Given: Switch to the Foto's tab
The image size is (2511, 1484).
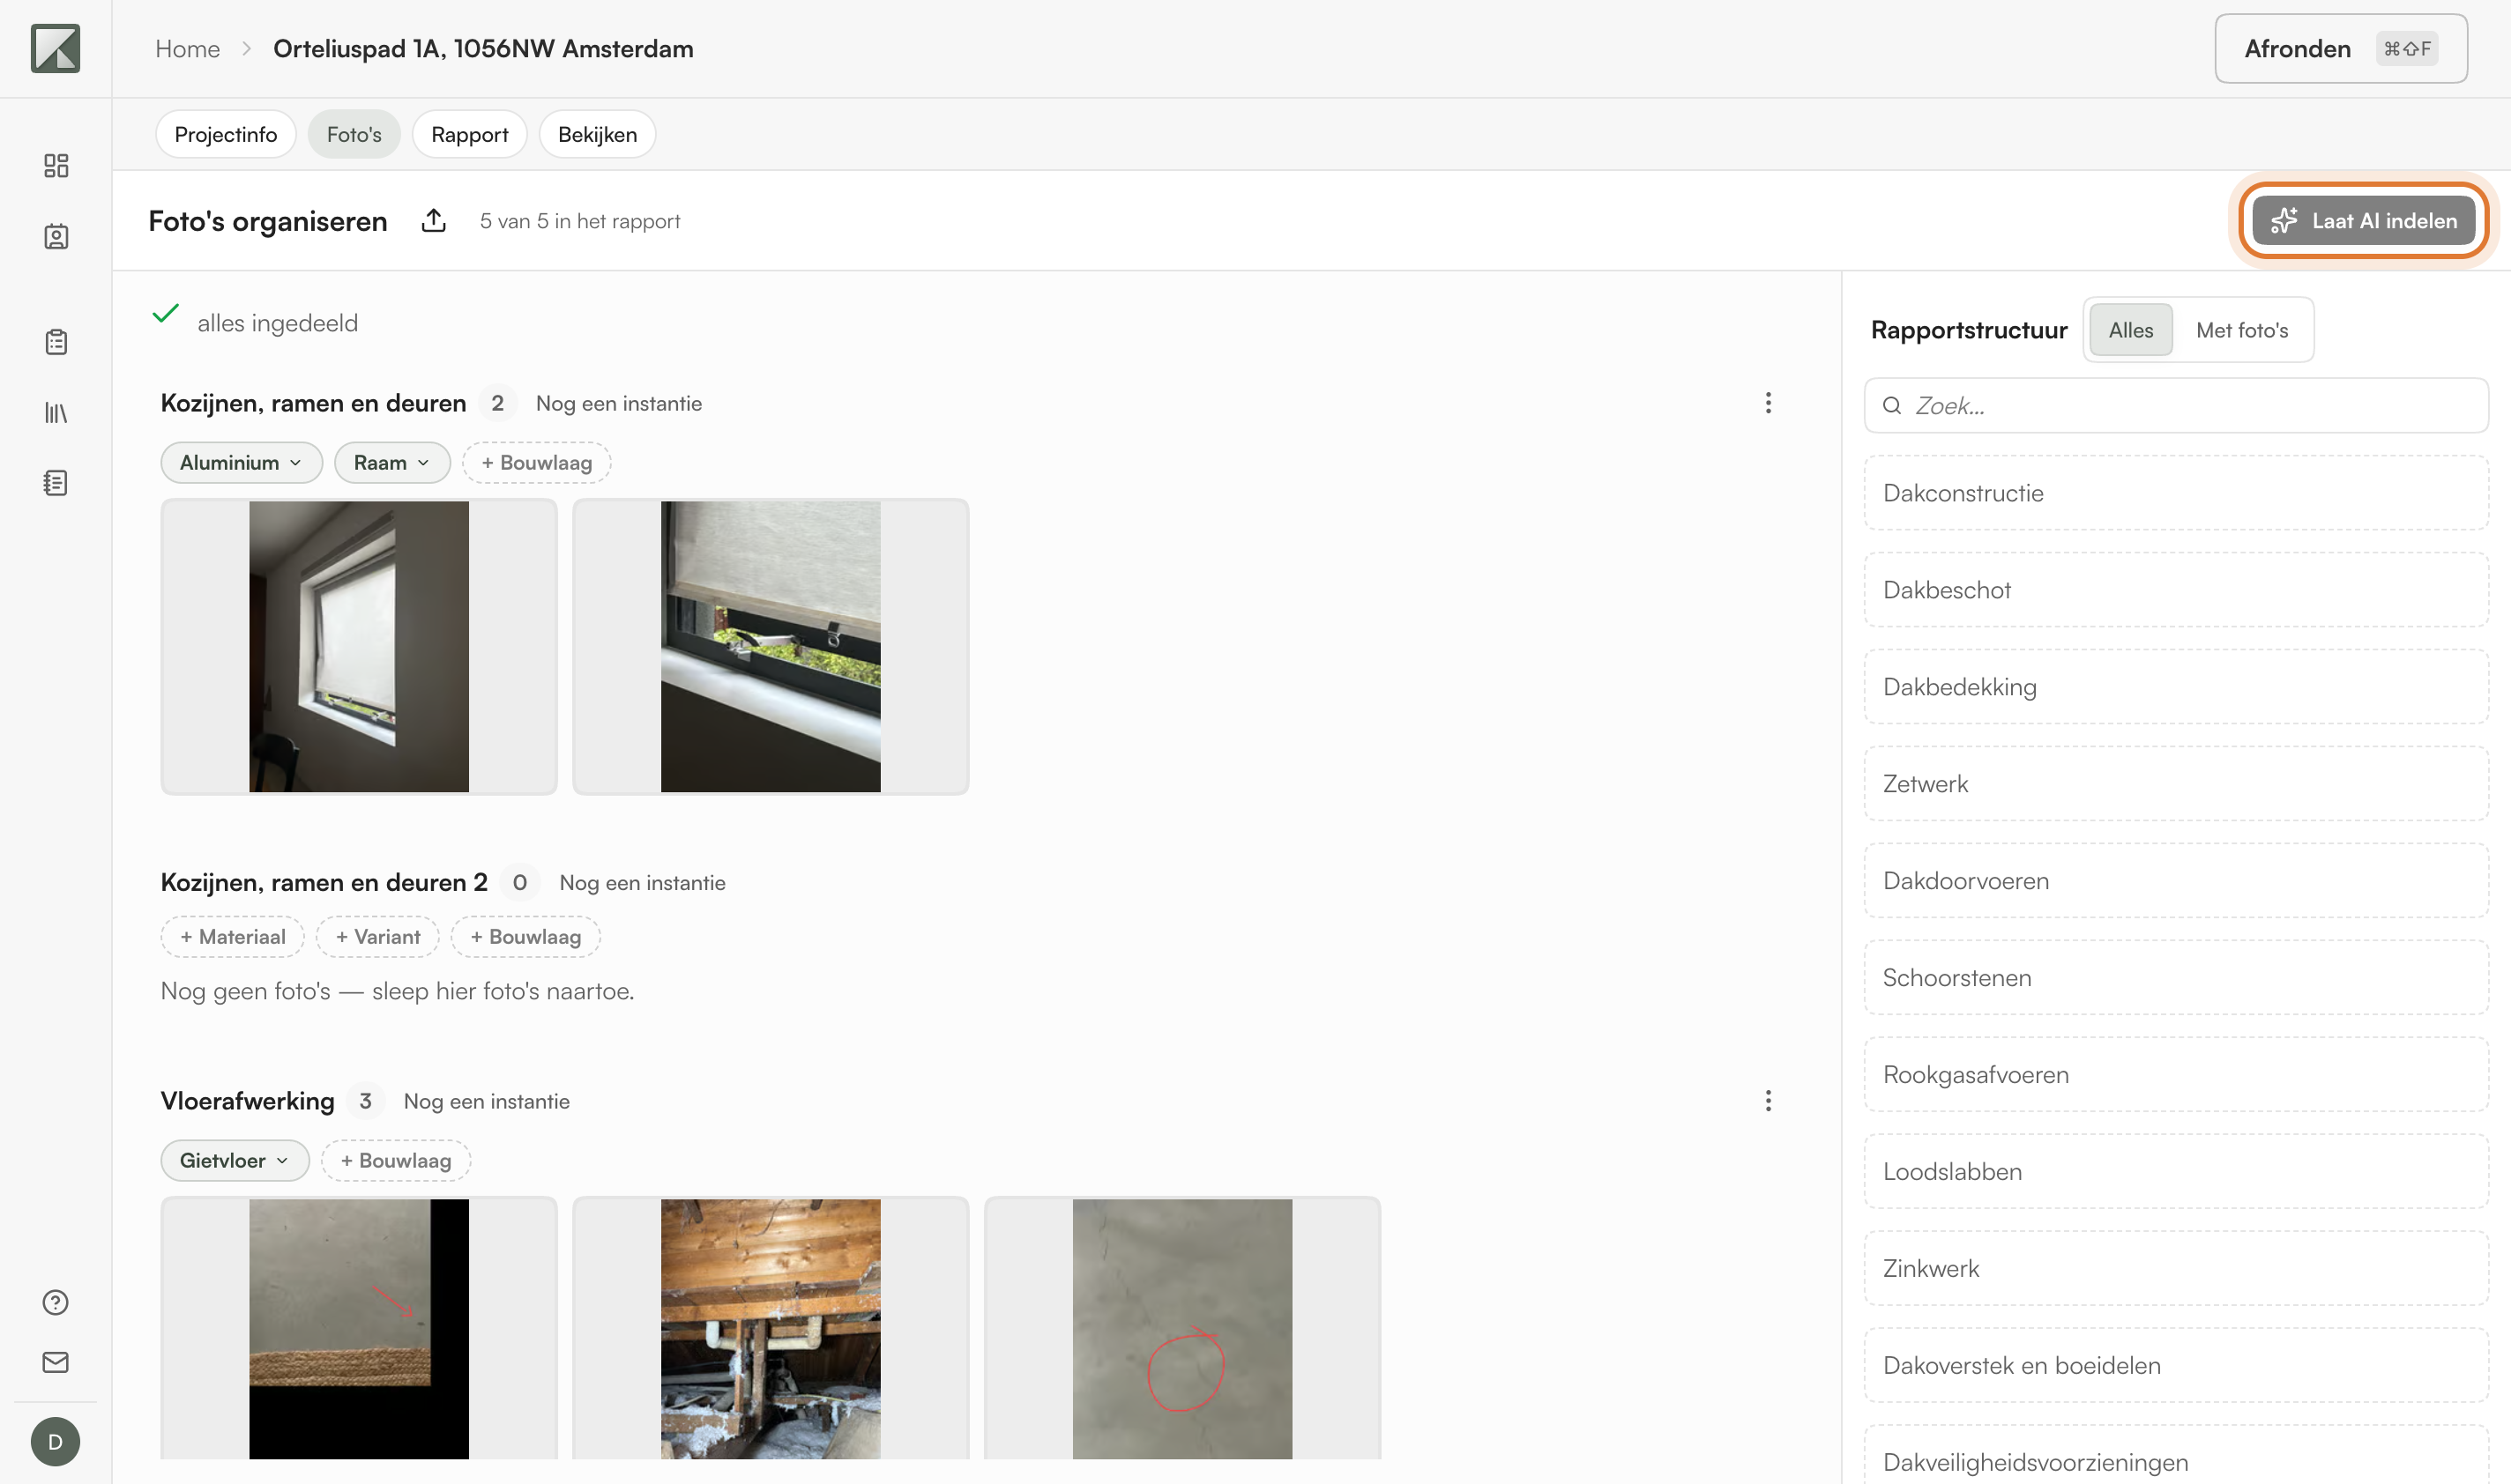Looking at the screenshot, I should (x=354, y=134).
